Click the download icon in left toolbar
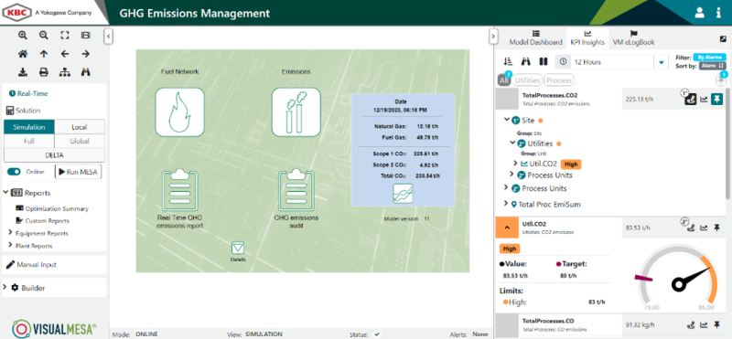Screen dimensions: 732x339 click(x=22, y=72)
